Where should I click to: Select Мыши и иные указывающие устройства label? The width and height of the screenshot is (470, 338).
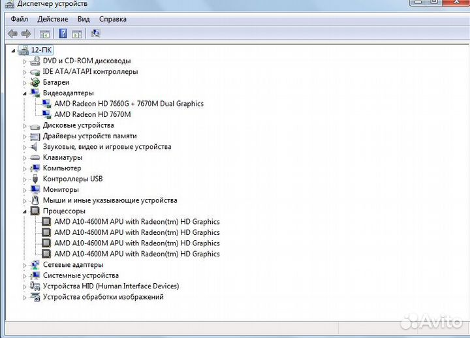pyautogui.click(x=110, y=200)
